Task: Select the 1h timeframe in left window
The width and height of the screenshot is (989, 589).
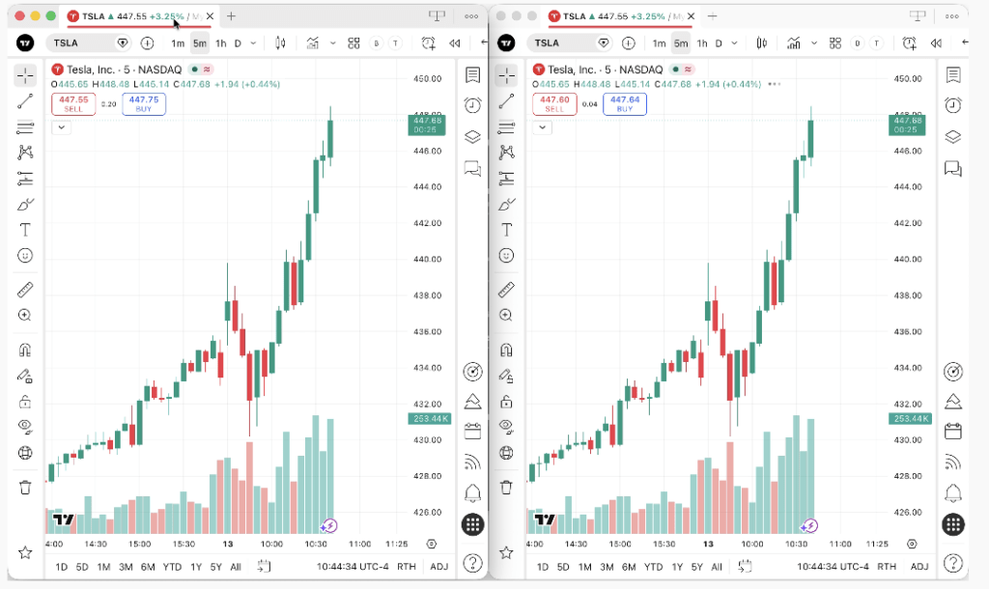Action: (221, 42)
